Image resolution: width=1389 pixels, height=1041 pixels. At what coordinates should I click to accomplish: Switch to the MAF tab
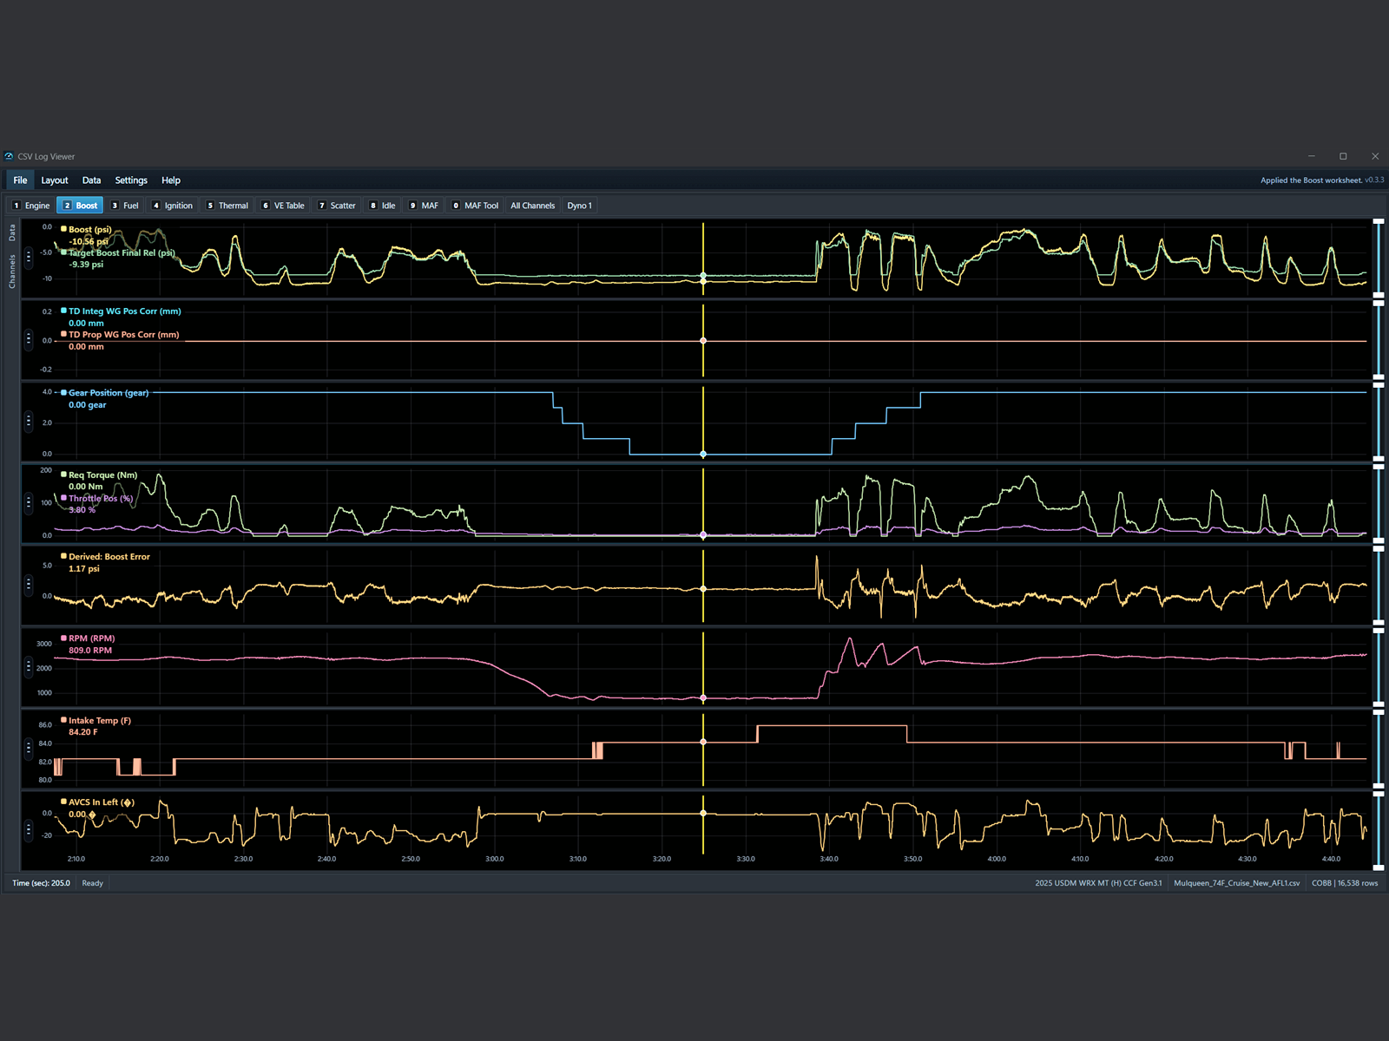click(x=425, y=206)
